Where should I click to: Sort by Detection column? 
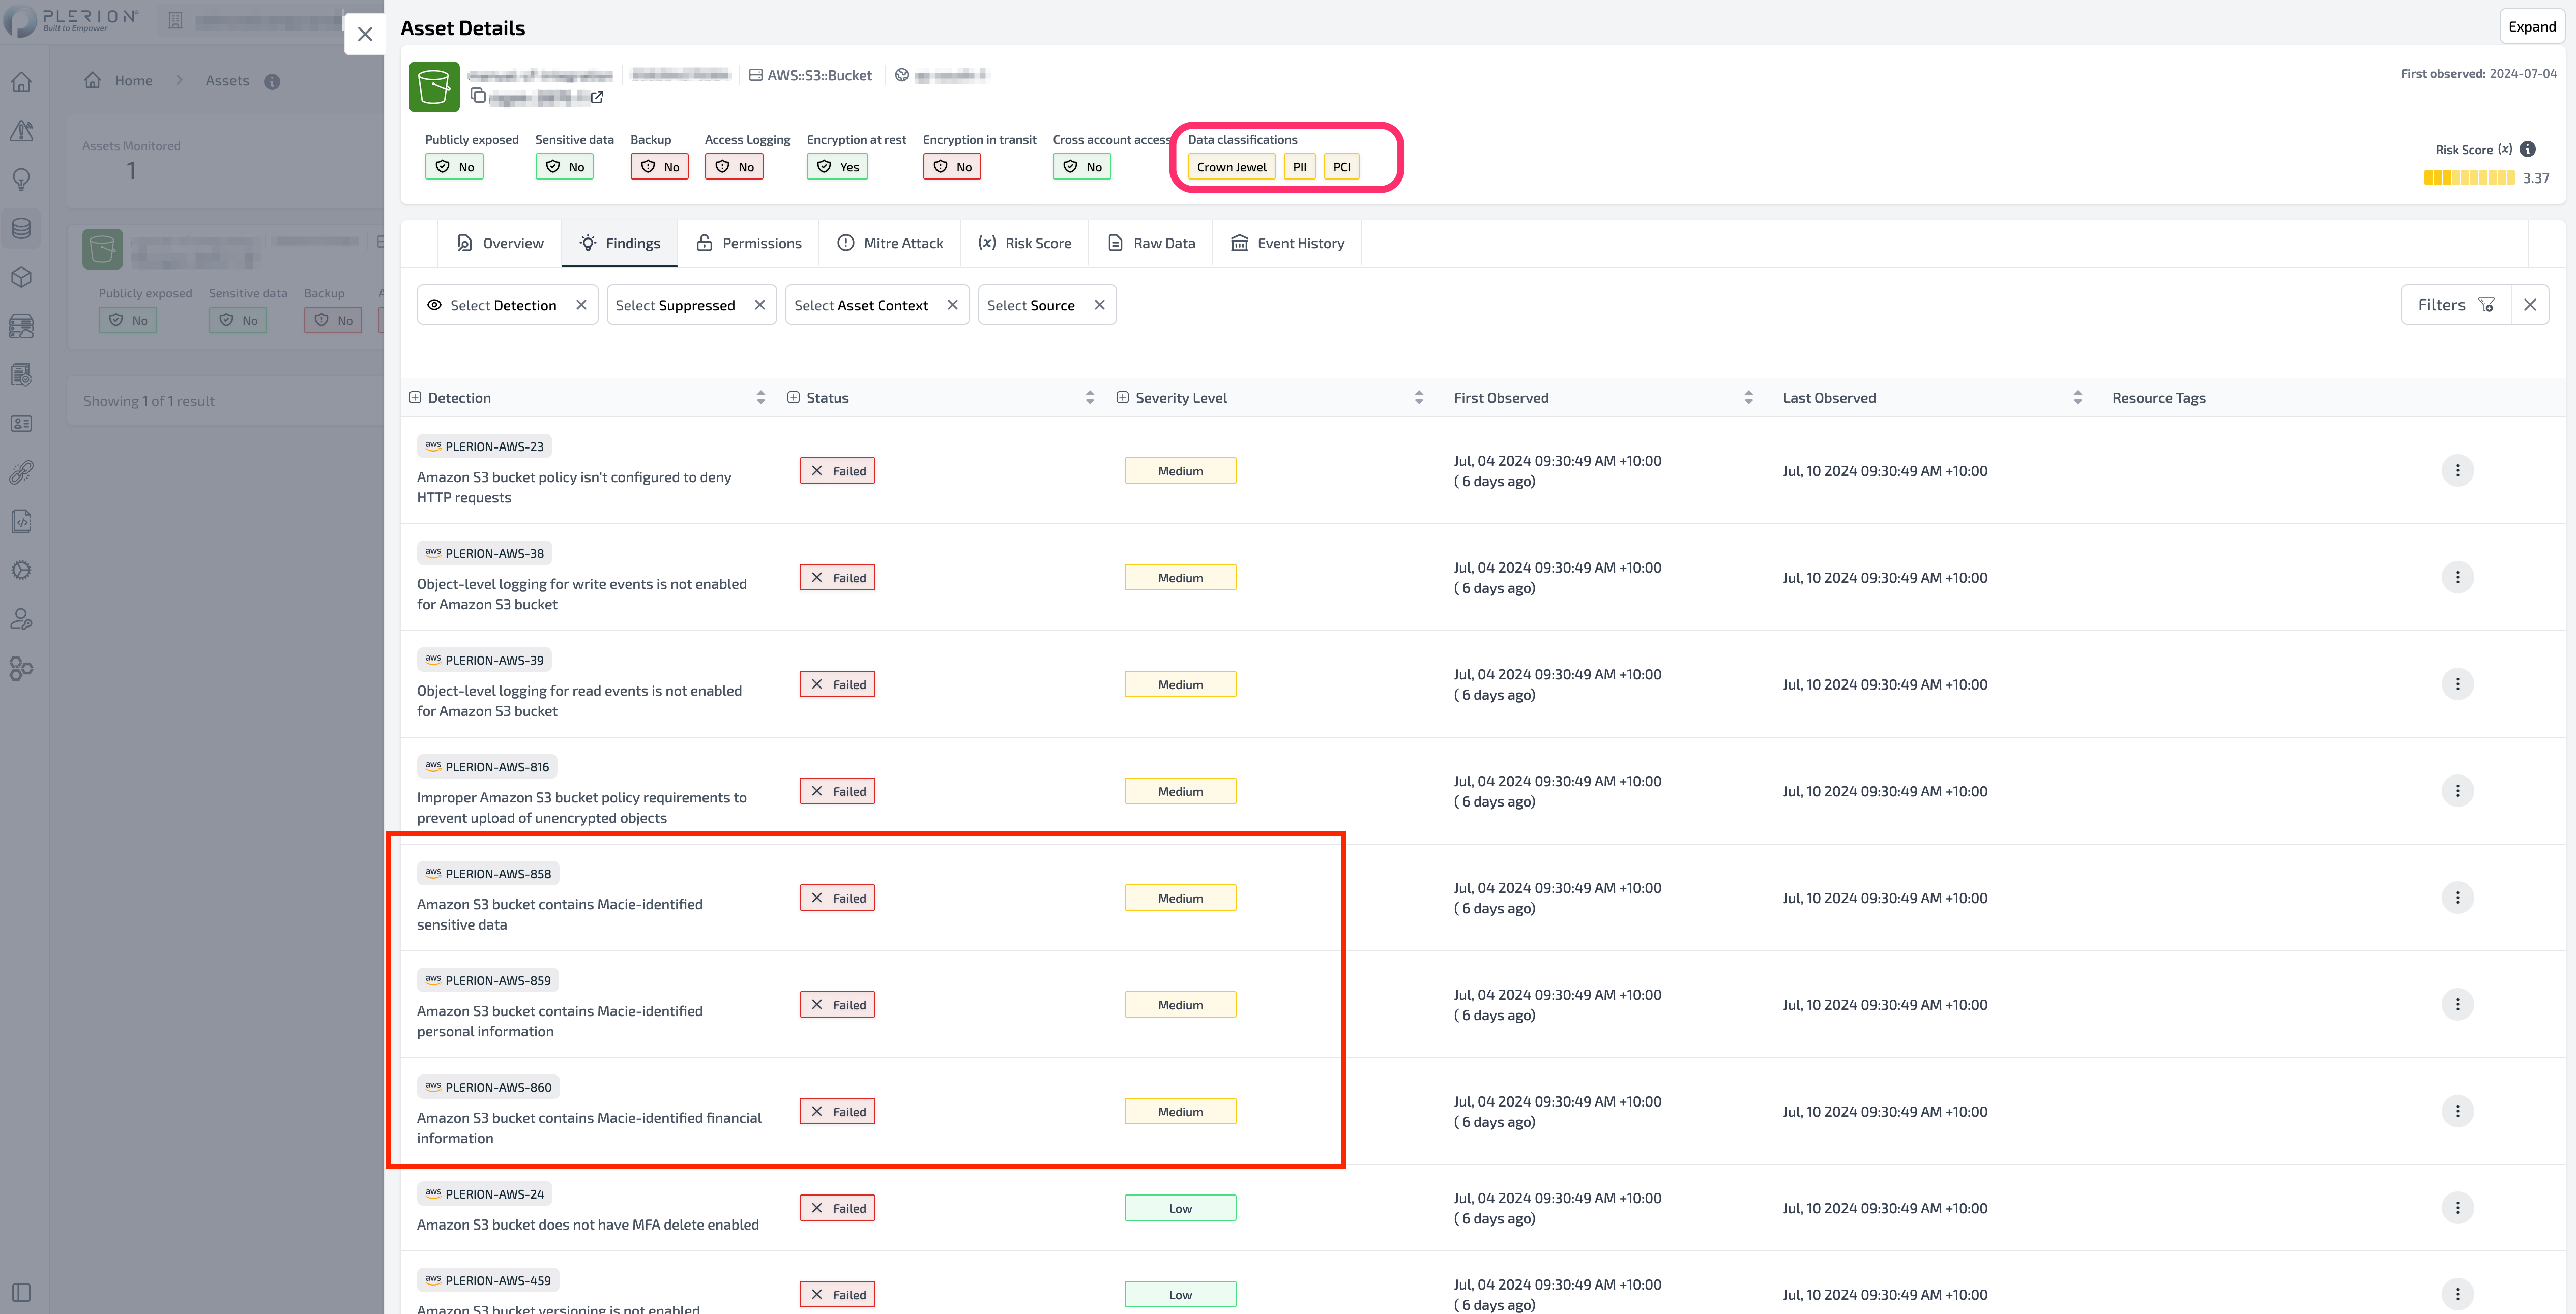[761, 398]
